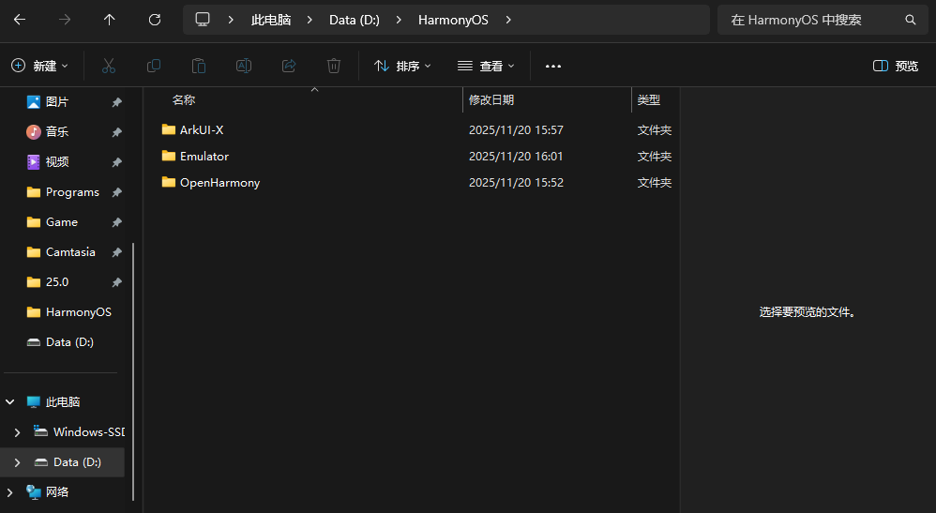Open the 查看 view dropdown
This screenshot has height=513, width=936.
click(x=486, y=66)
